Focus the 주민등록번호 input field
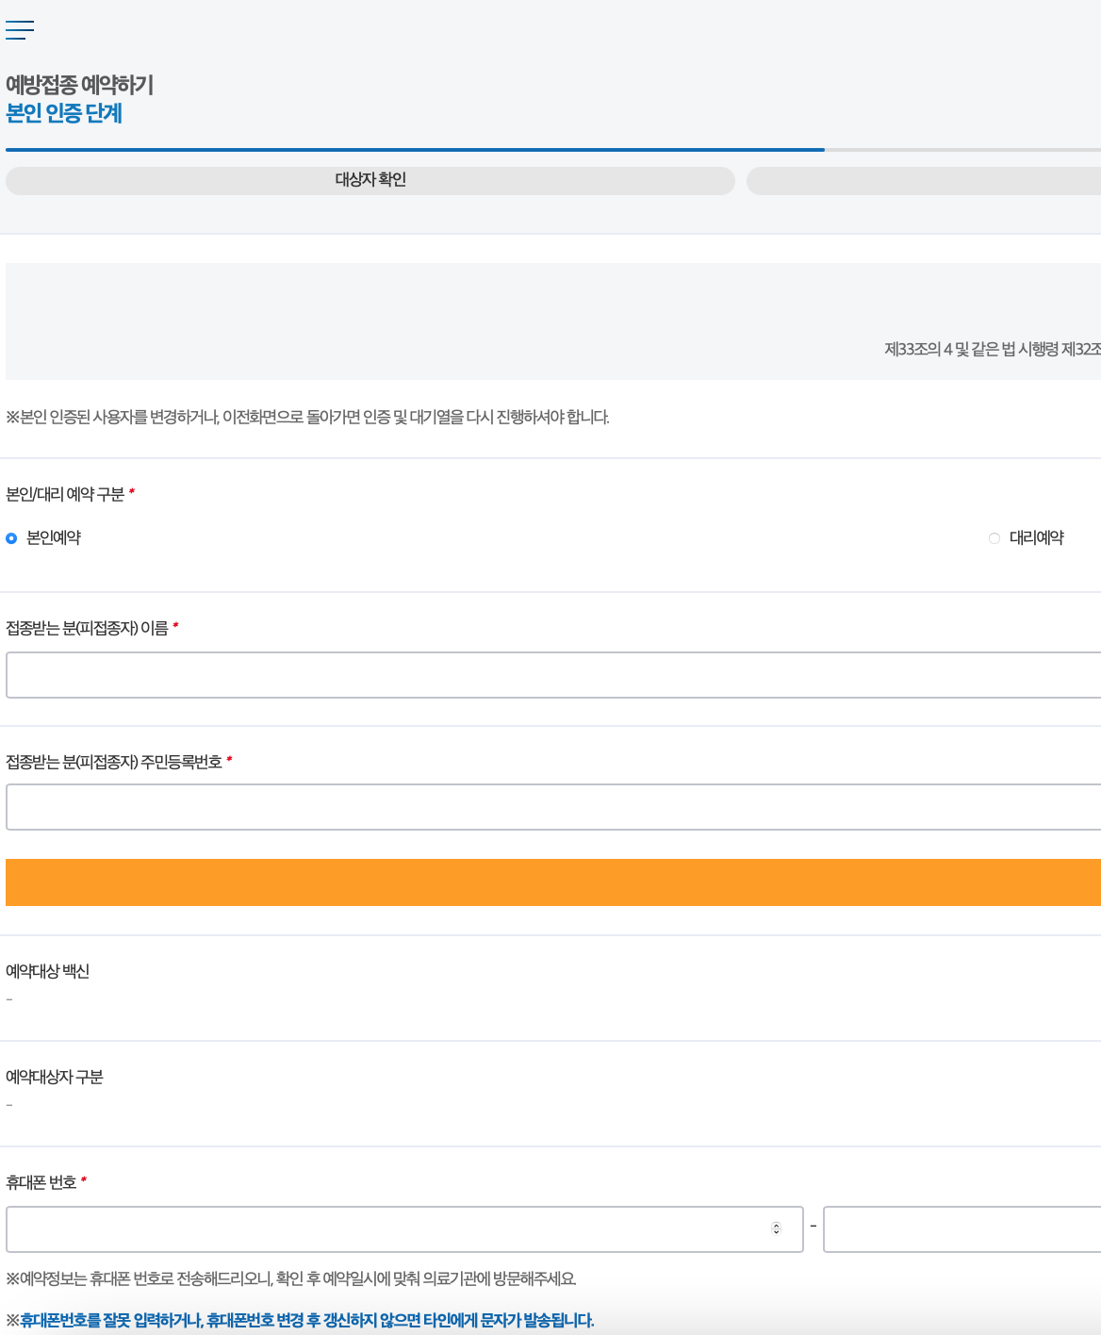The image size is (1101, 1335). pyautogui.click(x=553, y=807)
